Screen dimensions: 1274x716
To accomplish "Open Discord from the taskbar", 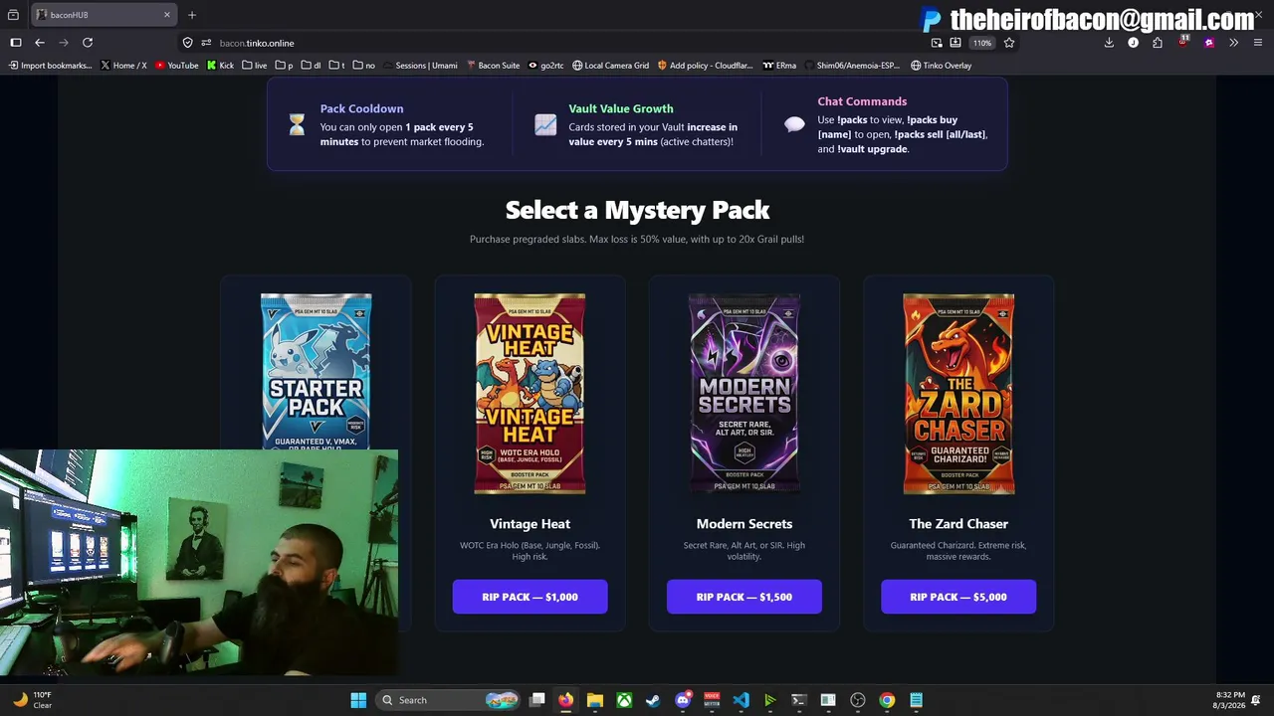I will [683, 700].
